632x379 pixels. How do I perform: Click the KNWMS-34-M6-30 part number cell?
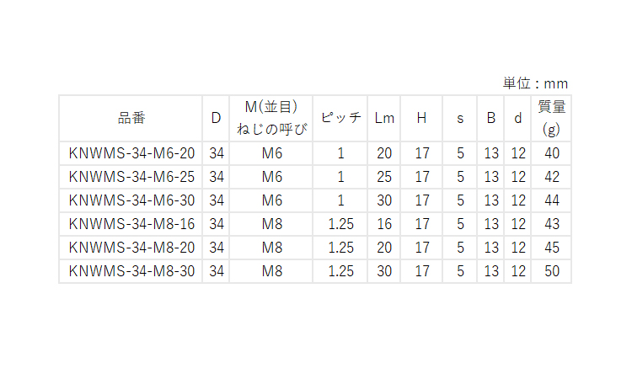pyautogui.click(x=131, y=200)
